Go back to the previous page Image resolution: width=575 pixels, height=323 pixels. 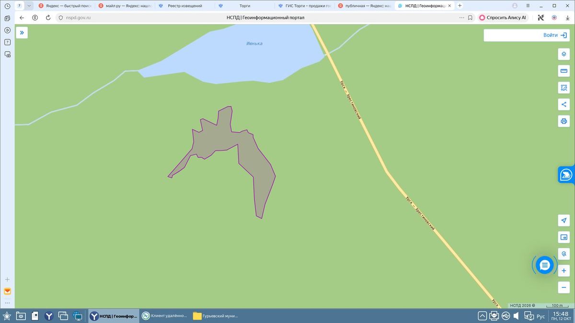tap(22, 18)
